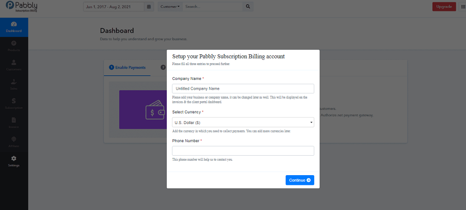This screenshot has height=210, width=466.
Task: Open the Customer search filter dropdown
Action: (x=170, y=7)
